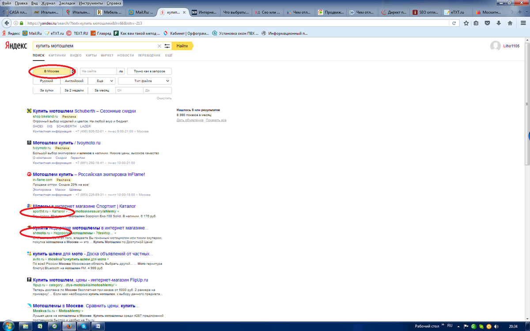Open the Windows Start menu
This screenshot has width=530, height=331.
[9, 326]
